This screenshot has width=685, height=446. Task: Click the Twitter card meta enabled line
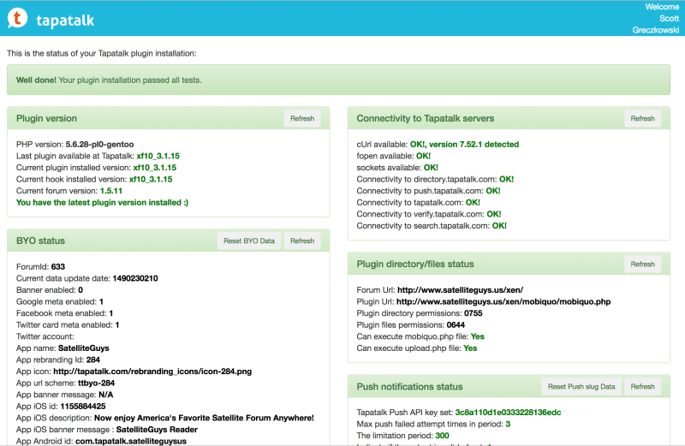pyautogui.click(x=68, y=325)
